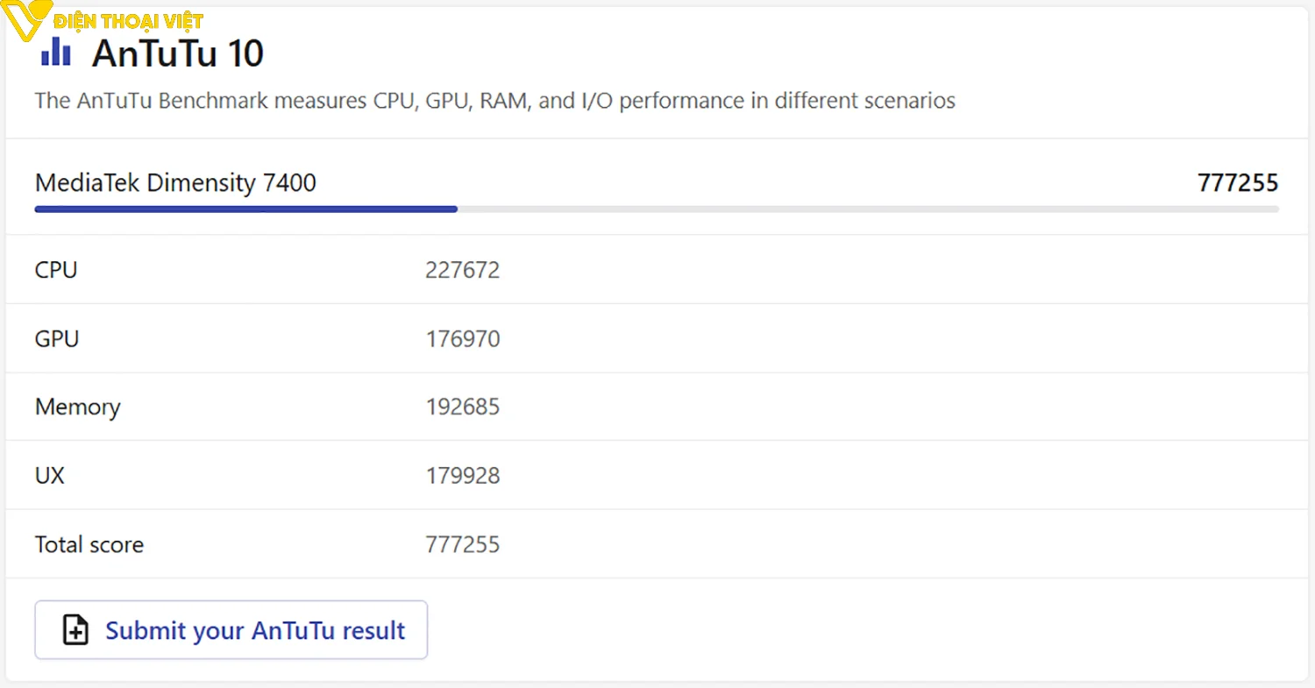Screen dimensions: 1315x688
Task: Select the GPU row label
Action: (x=57, y=338)
